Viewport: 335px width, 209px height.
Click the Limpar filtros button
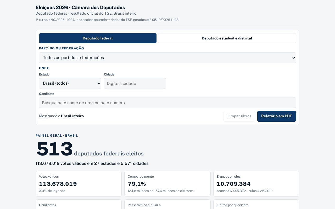(239, 116)
